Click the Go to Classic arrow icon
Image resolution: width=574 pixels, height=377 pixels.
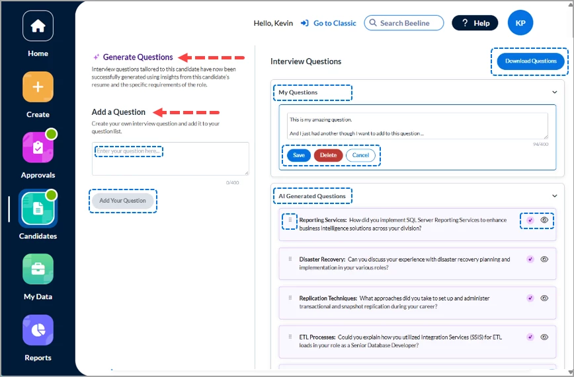pyautogui.click(x=304, y=23)
